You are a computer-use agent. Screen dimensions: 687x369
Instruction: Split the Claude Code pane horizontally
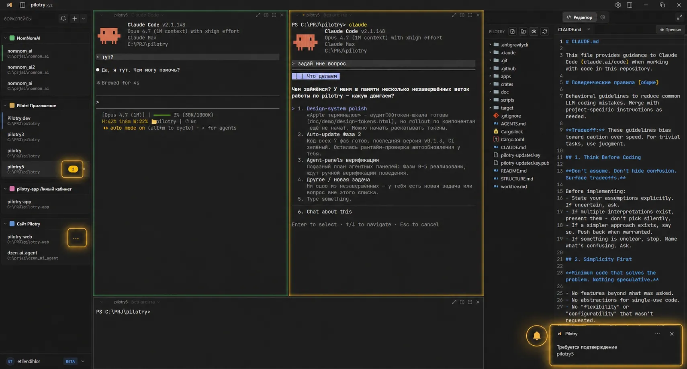tap(274, 15)
